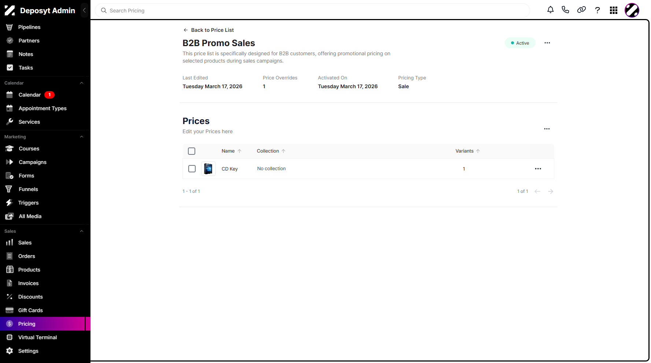Click the phone call icon
The height and width of the screenshot is (363, 651).
(565, 10)
